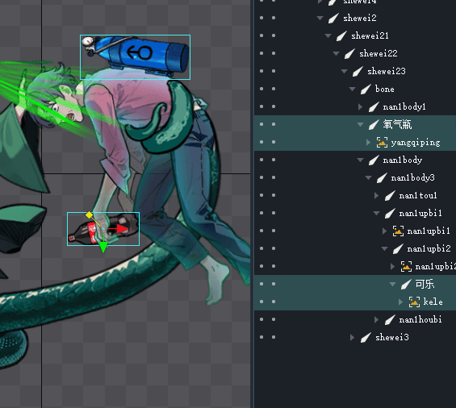Toggle first visibility dot for nan1body1
Screen dimensions: 456x408
[261, 106]
